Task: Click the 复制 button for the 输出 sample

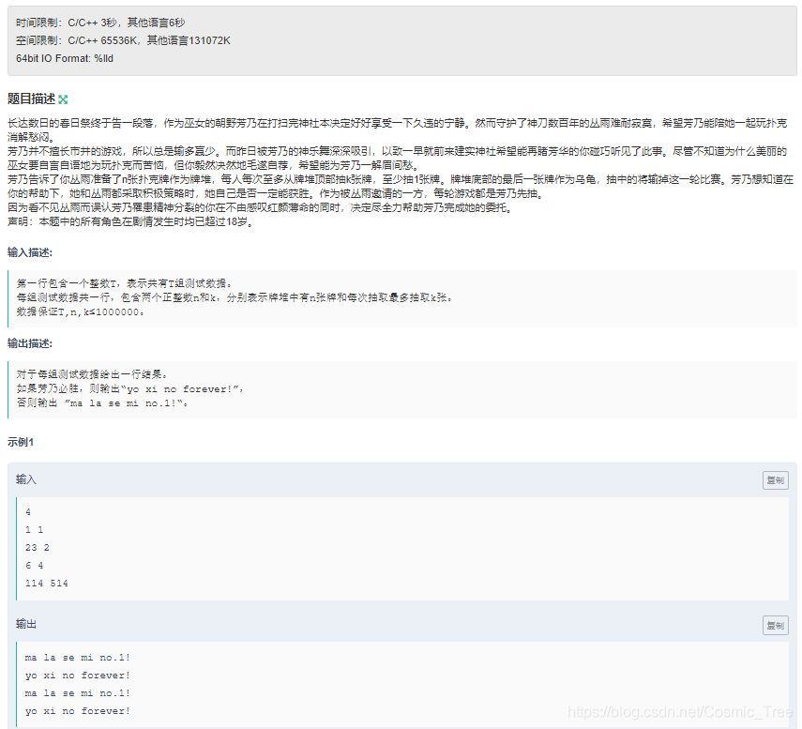Action: (775, 625)
